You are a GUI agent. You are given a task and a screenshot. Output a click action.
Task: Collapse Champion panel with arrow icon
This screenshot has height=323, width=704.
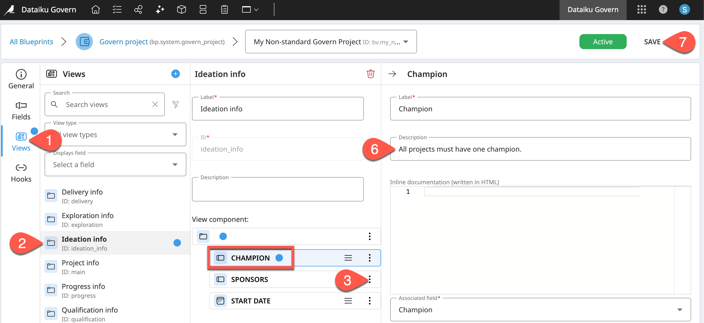click(392, 74)
